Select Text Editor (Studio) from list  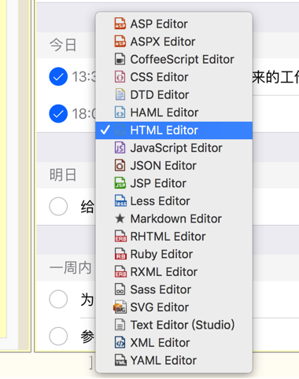coord(174,325)
